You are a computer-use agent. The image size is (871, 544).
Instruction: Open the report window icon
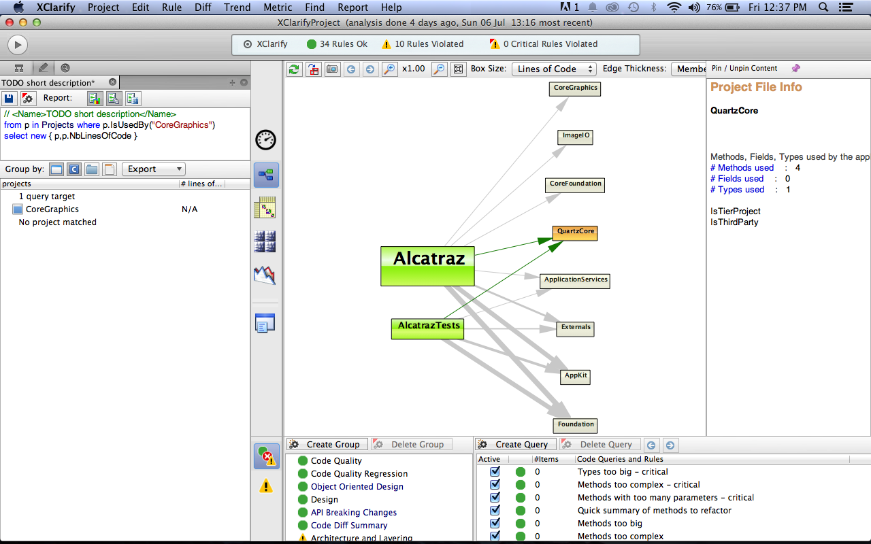tap(265, 323)
